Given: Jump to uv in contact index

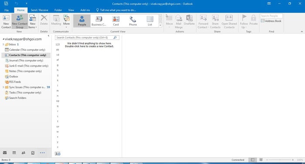Looking at the screenshot, I should (x=58, y=127).
